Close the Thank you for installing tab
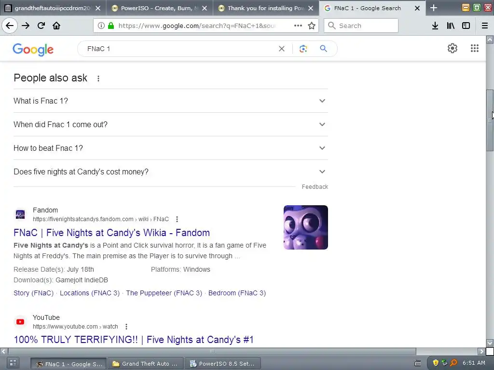Screen dimensions: 494x370 311,8
